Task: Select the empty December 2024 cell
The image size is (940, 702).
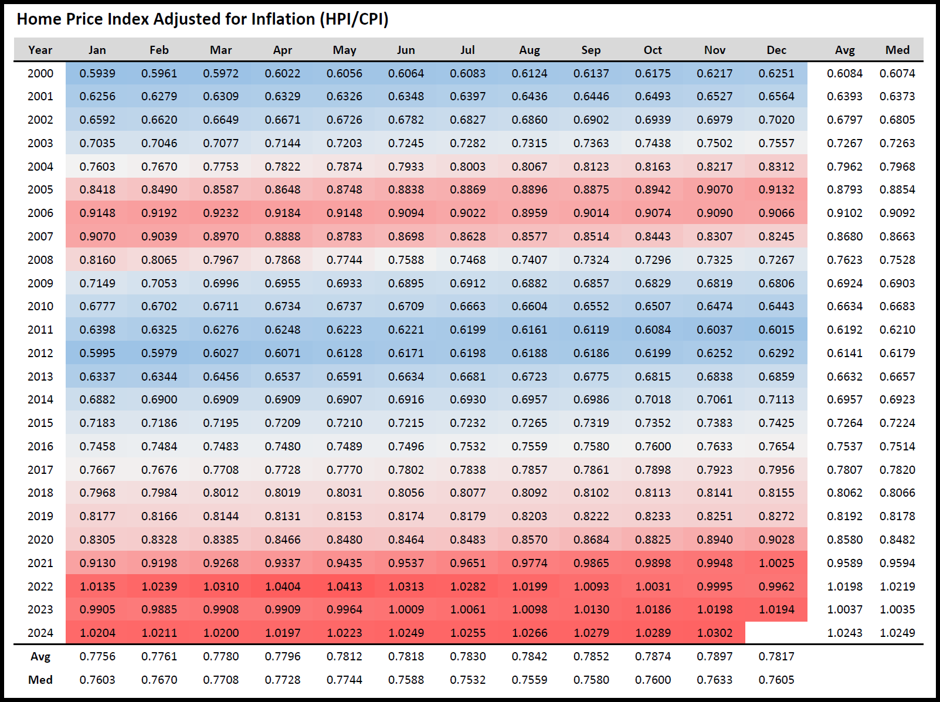Action: tap(776, 633)
